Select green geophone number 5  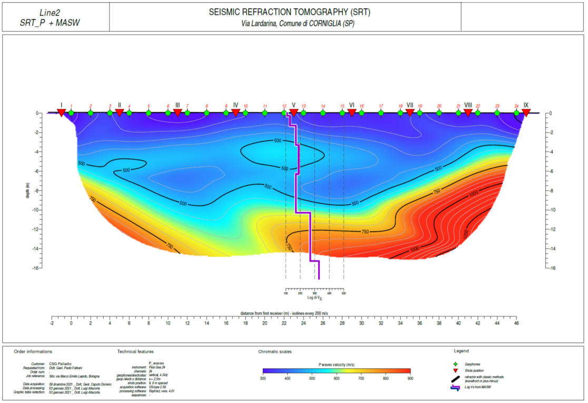click(x=149, y=113)
